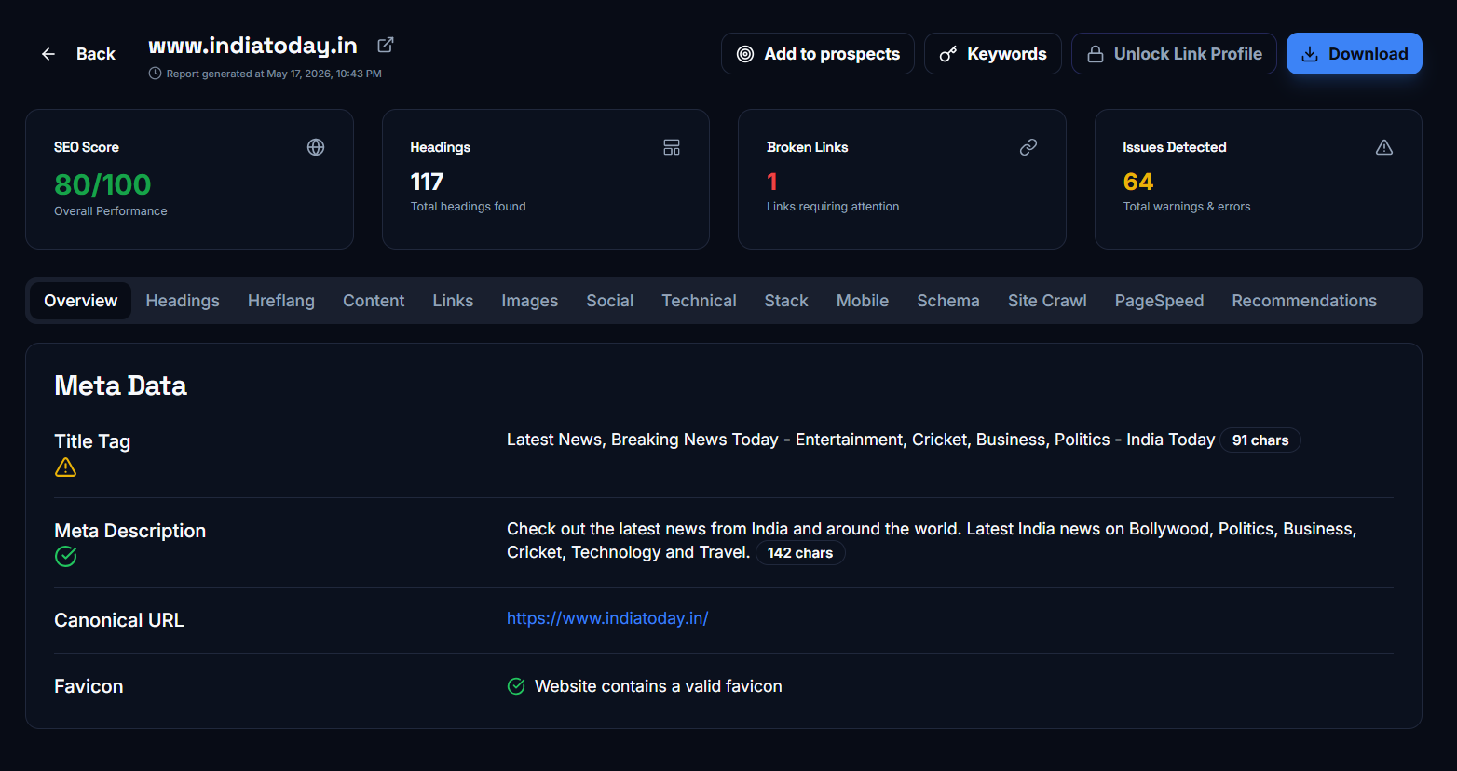The image size is (1457, 771).
Task: Go back using the Back text
Action: pyautogui.click(x=96, y=54)
